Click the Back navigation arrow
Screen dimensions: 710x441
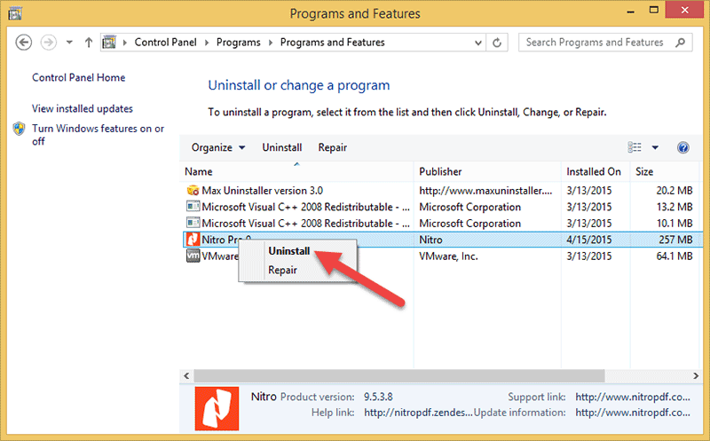(x=25, y=43)
